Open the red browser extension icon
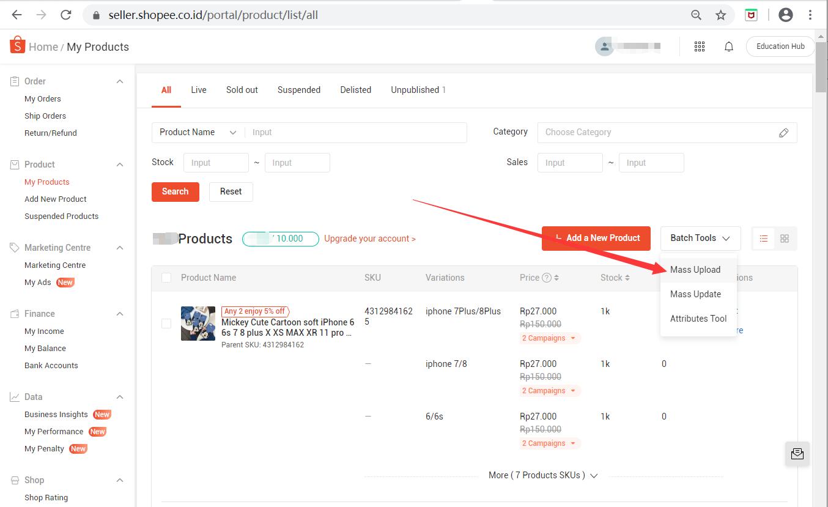 click(752, 15)
